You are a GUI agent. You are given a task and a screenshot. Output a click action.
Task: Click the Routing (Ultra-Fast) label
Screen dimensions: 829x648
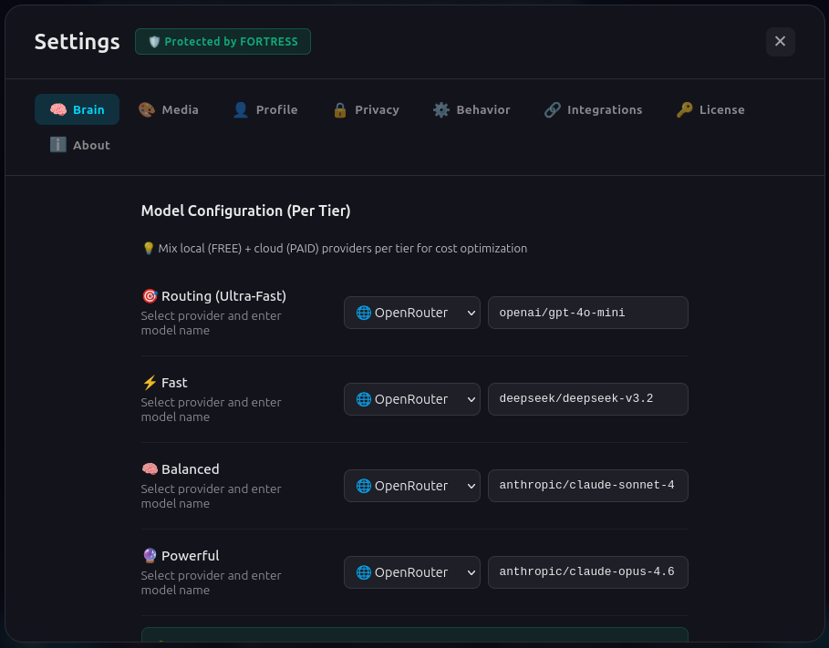223,296
